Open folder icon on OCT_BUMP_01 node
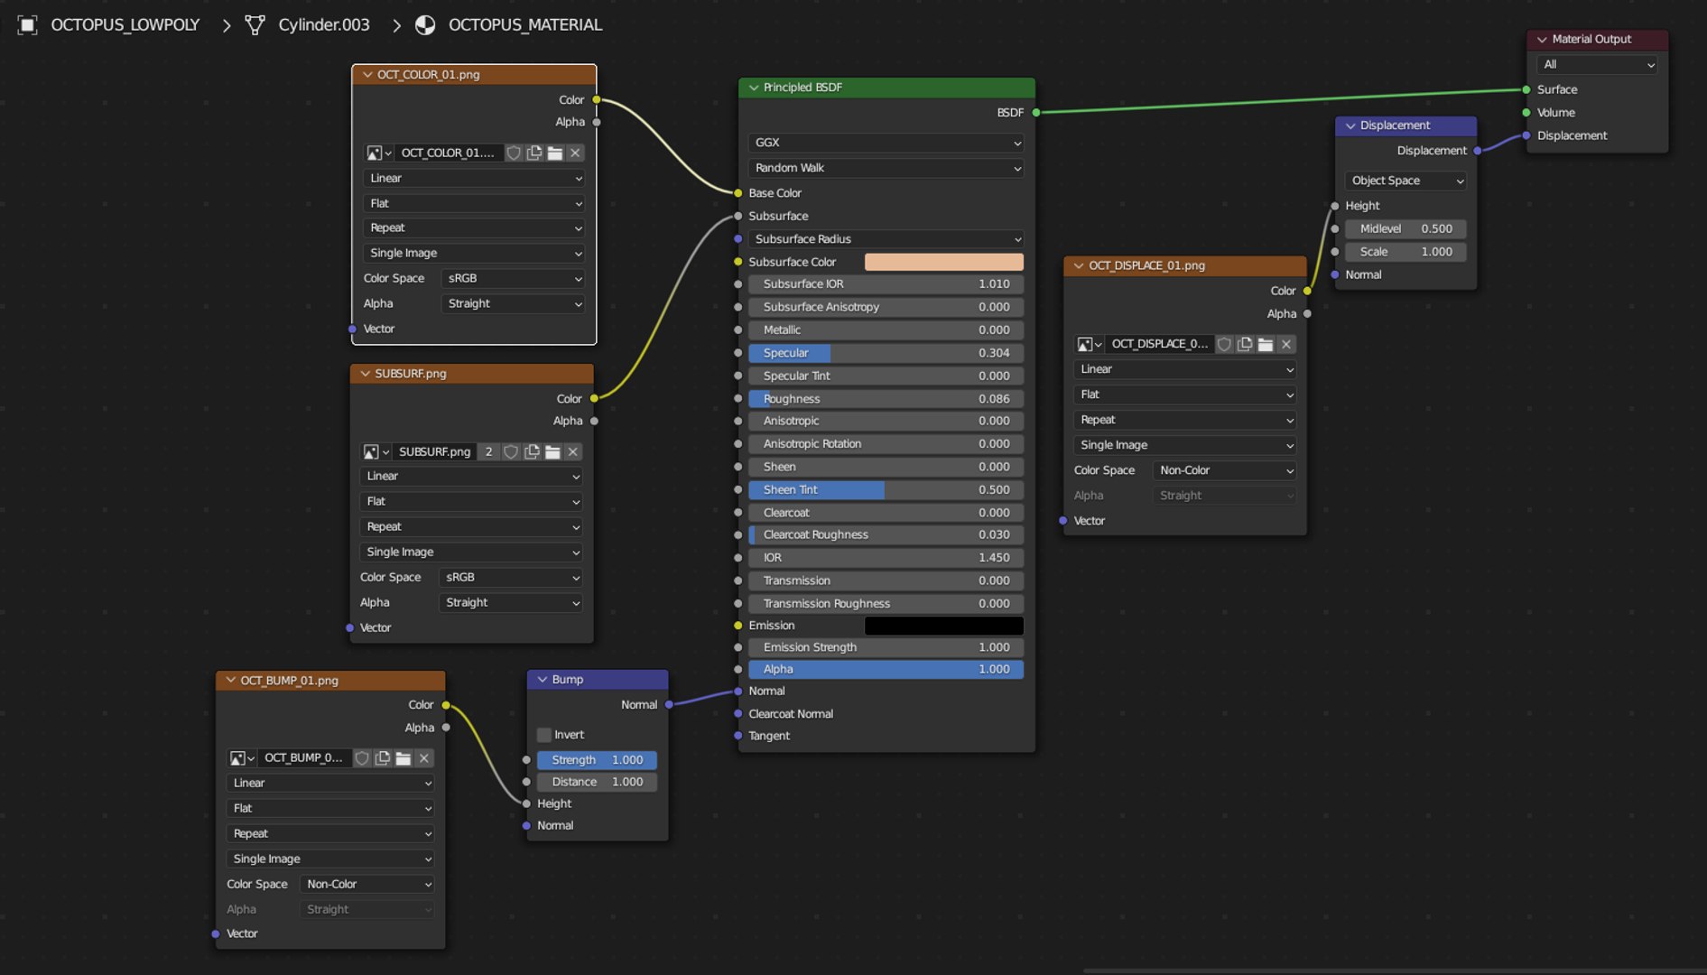1707x975 pixels. 404,758
